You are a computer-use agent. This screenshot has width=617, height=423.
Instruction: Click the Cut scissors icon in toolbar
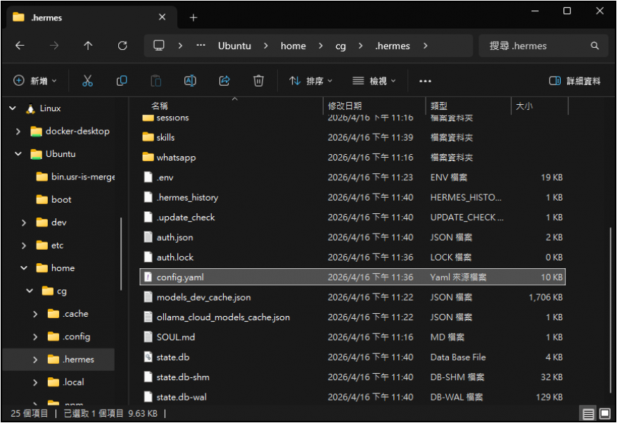pos(87,81)
